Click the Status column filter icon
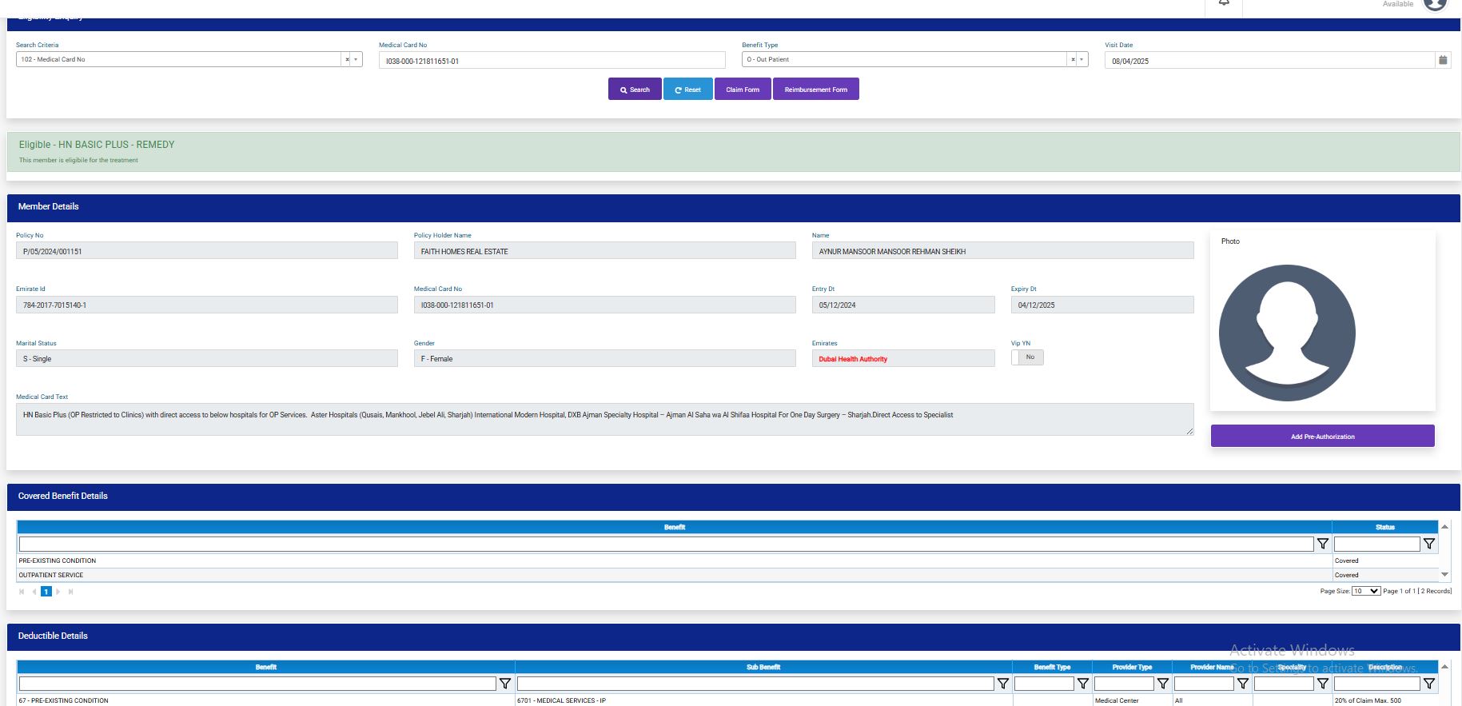1462x706 pixels. [1429, 544]
